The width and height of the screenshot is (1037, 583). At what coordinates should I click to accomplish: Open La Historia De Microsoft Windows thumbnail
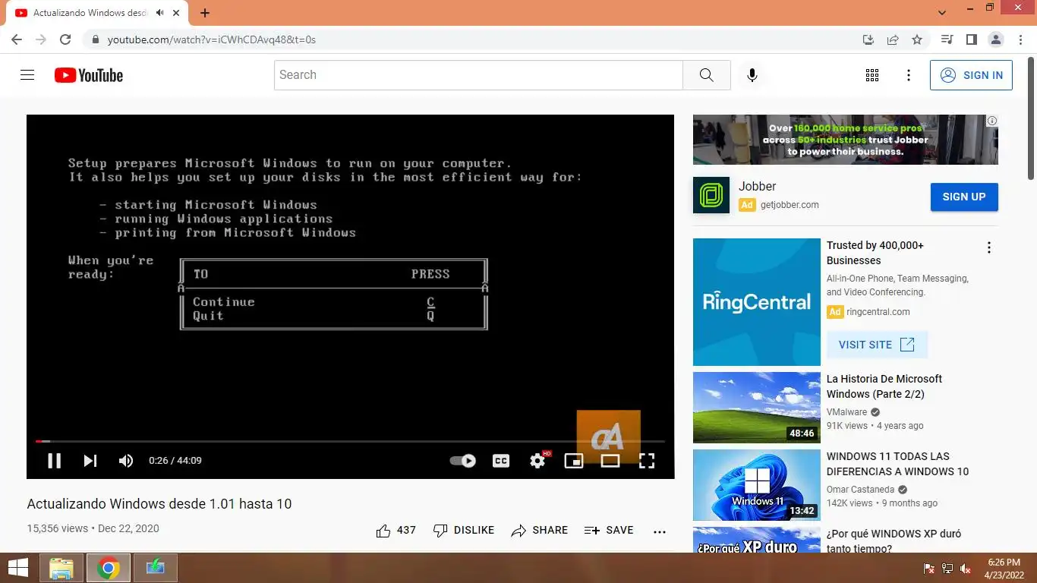pos(757,408)
